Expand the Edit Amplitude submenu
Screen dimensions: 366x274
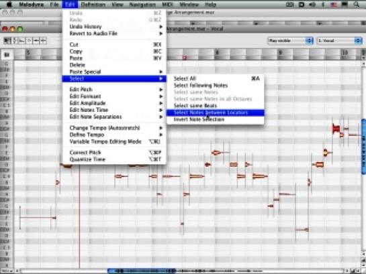click(114, 103)
